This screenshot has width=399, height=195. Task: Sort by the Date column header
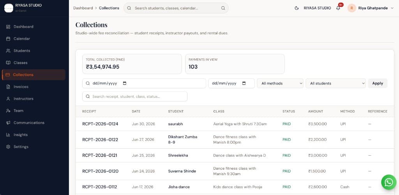[136, 111]
